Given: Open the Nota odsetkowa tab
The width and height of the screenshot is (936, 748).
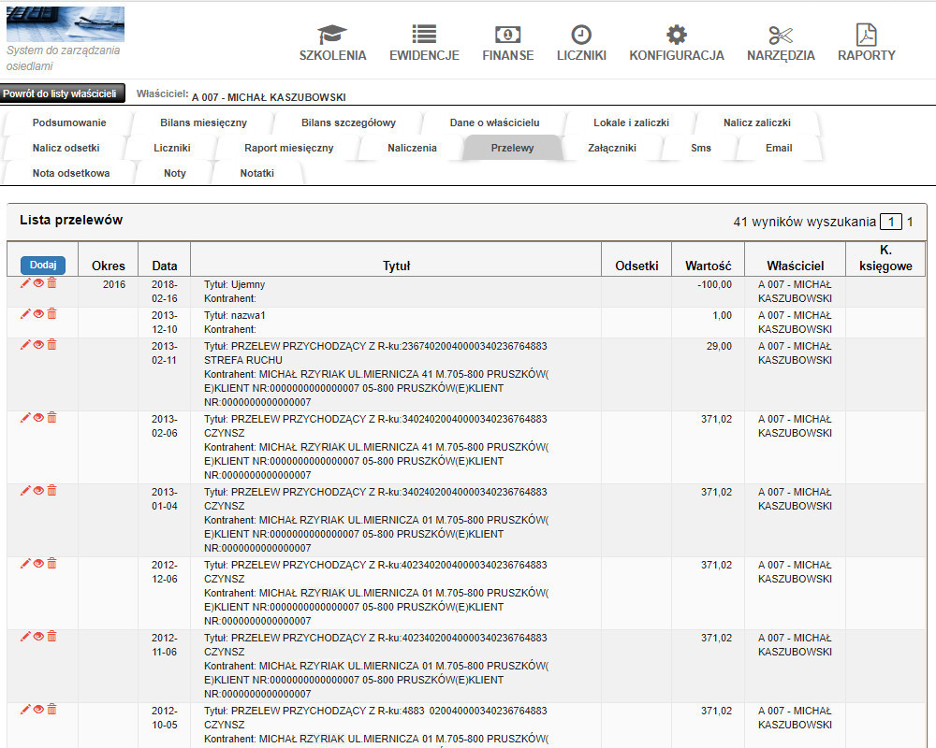Looking at the screenshot, I should coord(71,173).
